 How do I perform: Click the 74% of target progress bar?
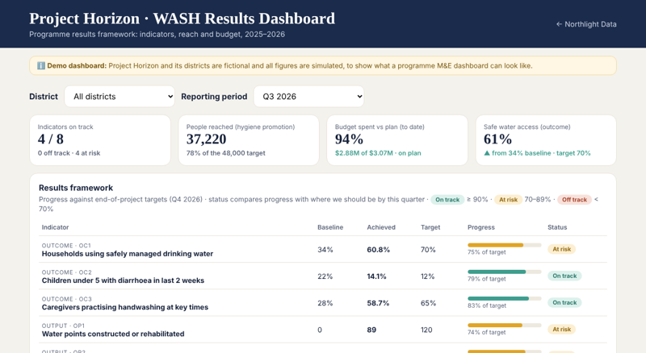point(504,326)
